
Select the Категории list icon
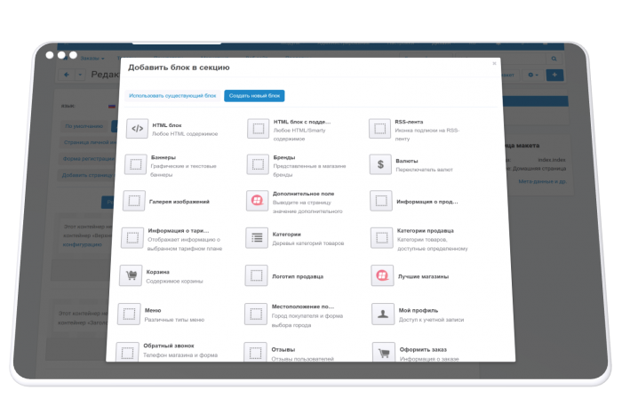click(x=257, y=238)
